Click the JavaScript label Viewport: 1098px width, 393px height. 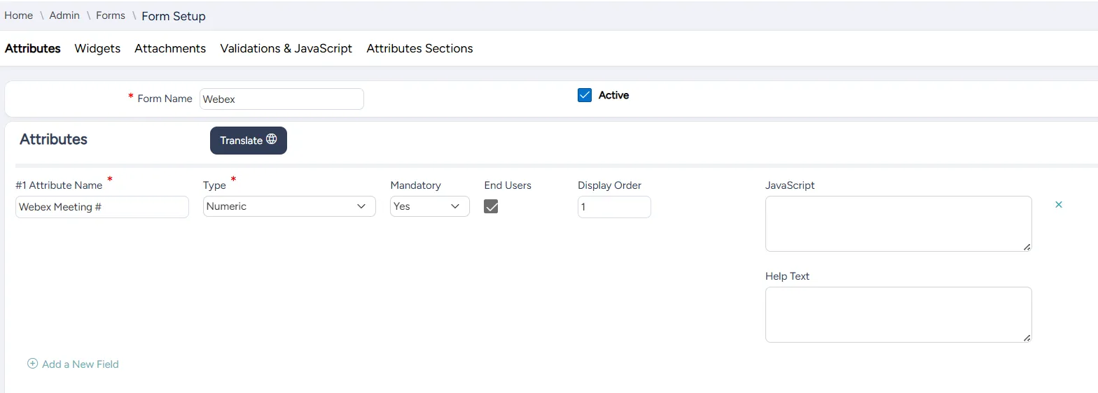click(x=790, y=185)
